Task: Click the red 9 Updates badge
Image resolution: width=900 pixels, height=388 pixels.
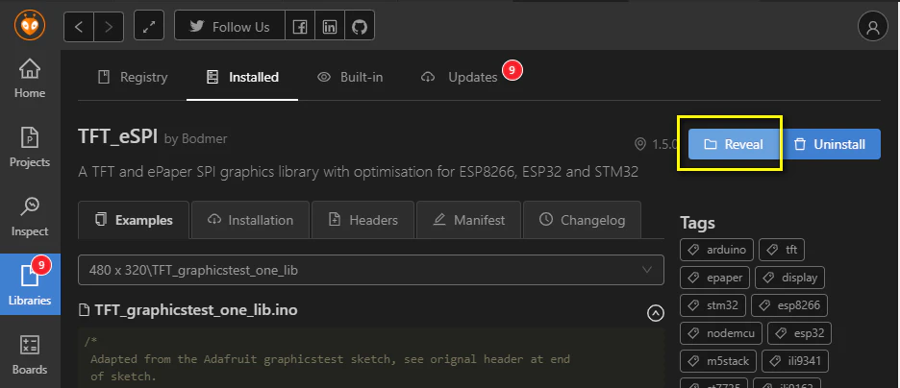Action: click(512, 70)
